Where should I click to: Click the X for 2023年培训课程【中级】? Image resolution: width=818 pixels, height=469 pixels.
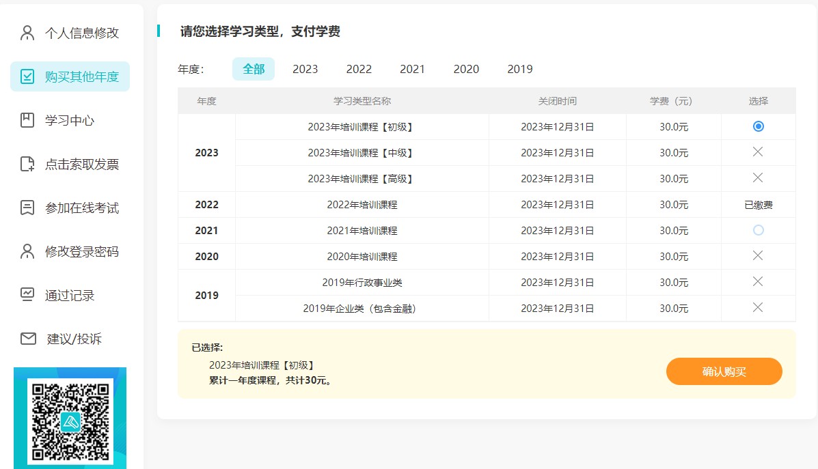[x=757, y=152]
